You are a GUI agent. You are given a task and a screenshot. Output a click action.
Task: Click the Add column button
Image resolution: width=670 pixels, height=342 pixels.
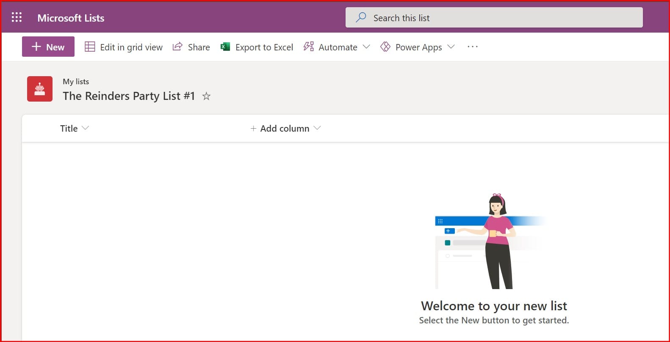coord(285,128)
